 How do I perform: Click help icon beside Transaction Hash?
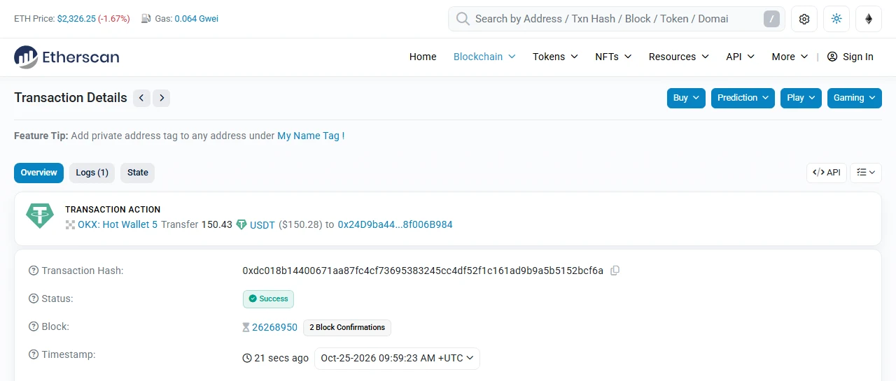pos(34,271)
